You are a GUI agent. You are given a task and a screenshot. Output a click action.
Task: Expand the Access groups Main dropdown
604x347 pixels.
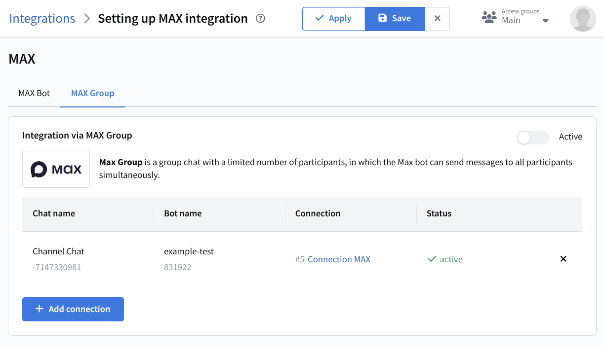click(545, 21)
